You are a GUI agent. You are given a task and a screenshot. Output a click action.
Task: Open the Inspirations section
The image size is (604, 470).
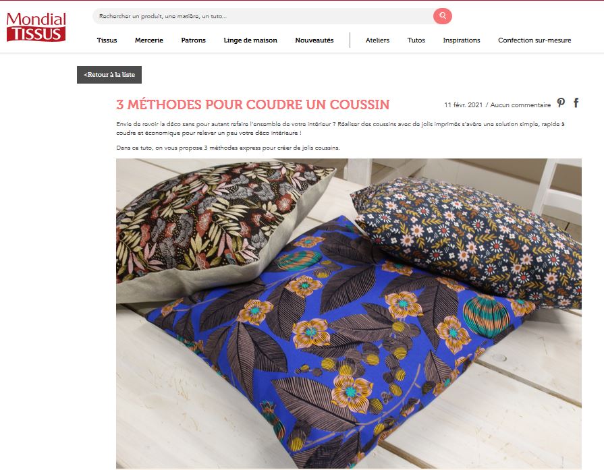462,40
